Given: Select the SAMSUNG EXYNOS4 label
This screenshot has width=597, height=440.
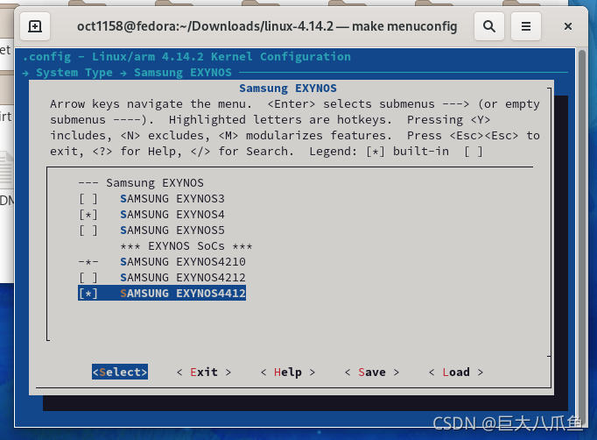Looking at the screenshot, I should coord(172,215).
